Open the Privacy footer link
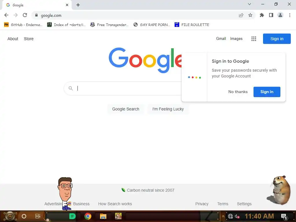This screenshot has height=222, width=296. (202, 204)
